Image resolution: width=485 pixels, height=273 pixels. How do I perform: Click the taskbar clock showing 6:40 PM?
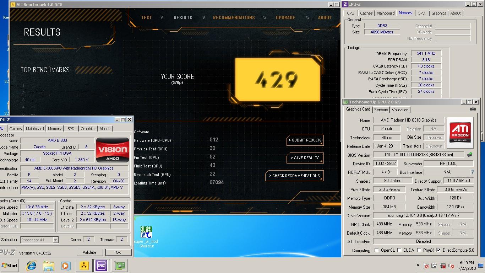[466, 265]
